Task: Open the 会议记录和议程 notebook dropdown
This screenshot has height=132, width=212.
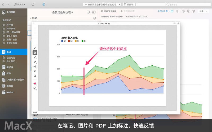Action: (x=63, y=12)
